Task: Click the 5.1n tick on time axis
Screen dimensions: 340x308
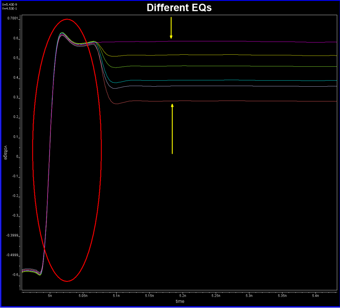Action: pos(116,296)
